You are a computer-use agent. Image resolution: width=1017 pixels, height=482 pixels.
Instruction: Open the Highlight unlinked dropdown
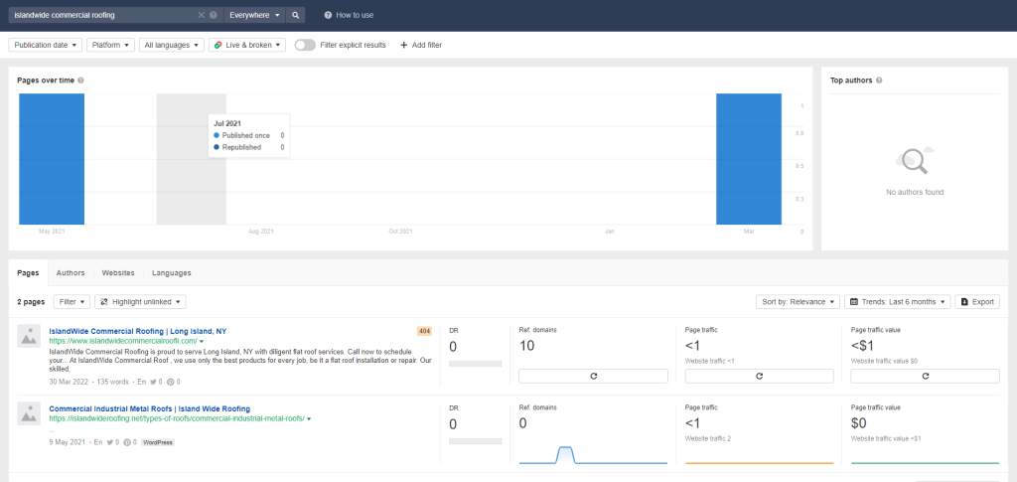[x=140, y=302]
